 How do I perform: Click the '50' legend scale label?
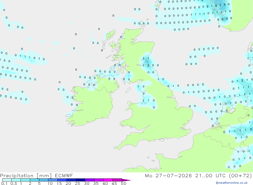pyautogui.click(x=123, y=183)
